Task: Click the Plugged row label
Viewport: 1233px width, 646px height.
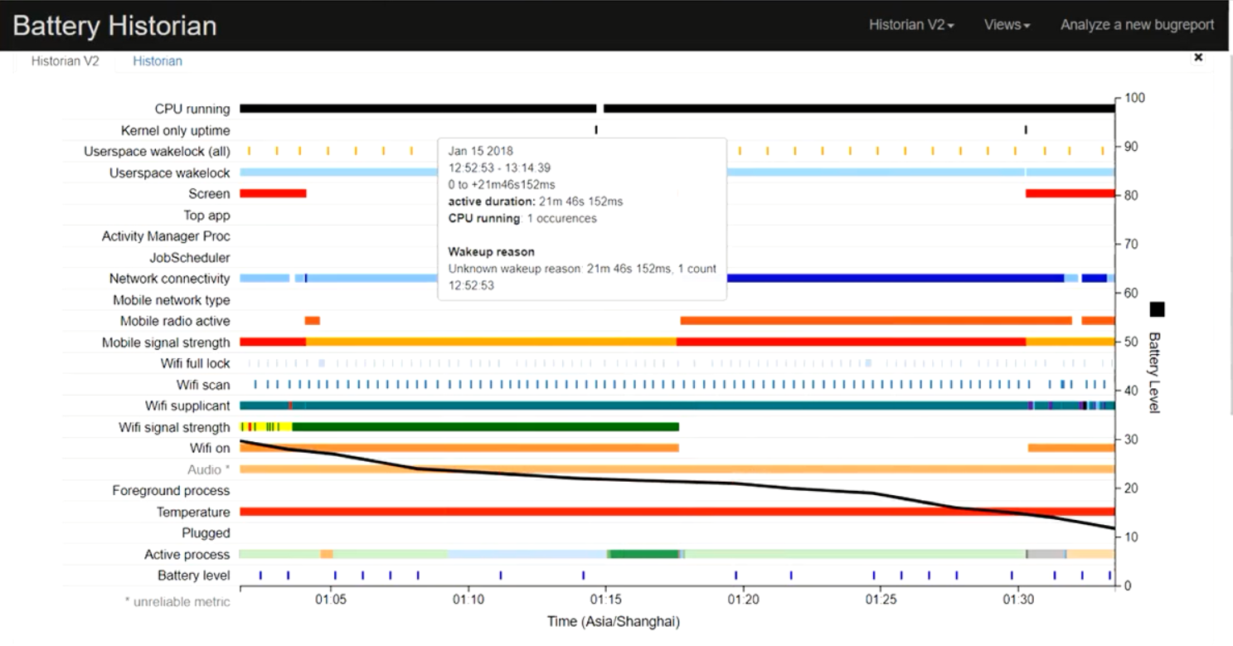Action: 206,533
